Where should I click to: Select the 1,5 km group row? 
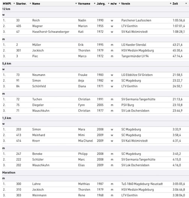(x=95, y=118)
